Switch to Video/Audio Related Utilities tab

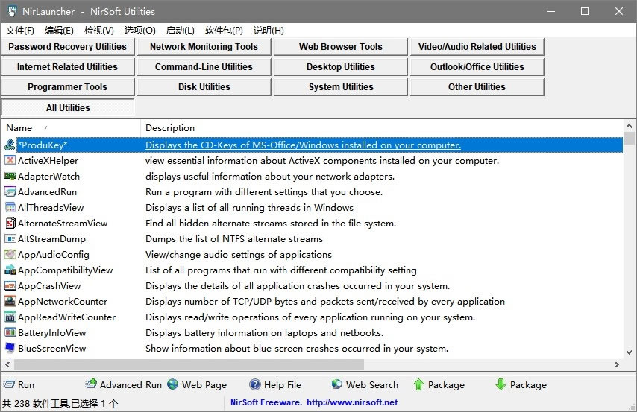tap(477, 47)
